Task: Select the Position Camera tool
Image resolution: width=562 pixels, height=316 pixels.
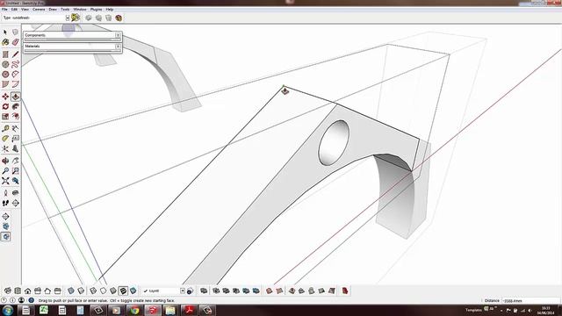Action: tap(5, 193)
